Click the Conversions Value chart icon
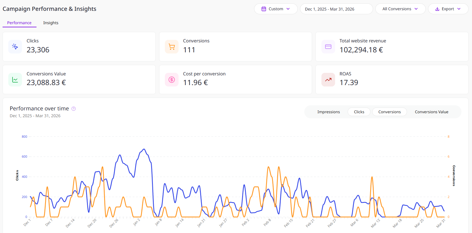The width and height of the screenshot is (472, 233). [15, 80]
